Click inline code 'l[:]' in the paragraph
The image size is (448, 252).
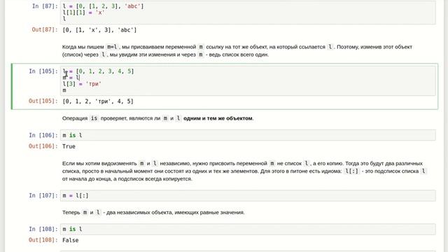click(x=351, y=171)
